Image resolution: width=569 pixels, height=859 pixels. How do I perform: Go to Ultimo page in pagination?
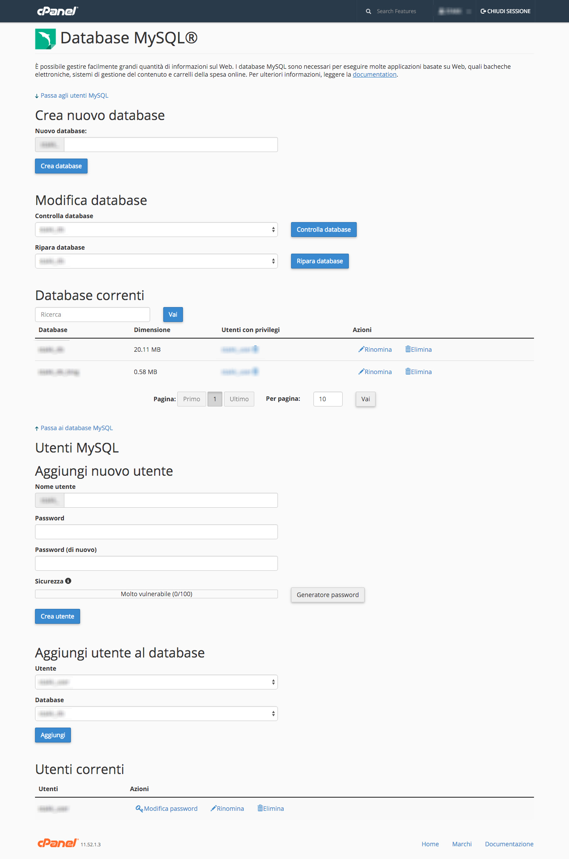pos(239,399)
